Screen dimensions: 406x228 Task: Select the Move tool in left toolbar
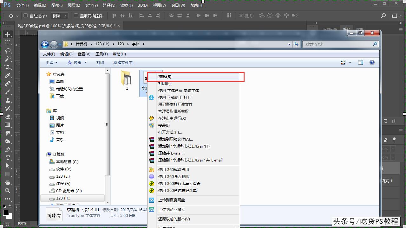point(8,34)
